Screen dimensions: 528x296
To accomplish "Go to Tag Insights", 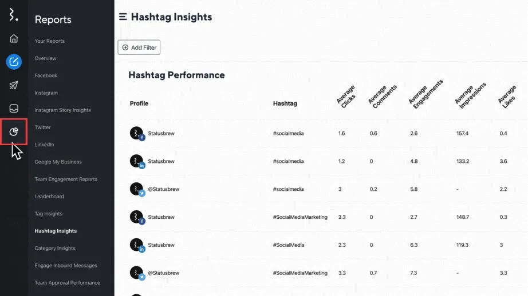I will coord(48,214).
